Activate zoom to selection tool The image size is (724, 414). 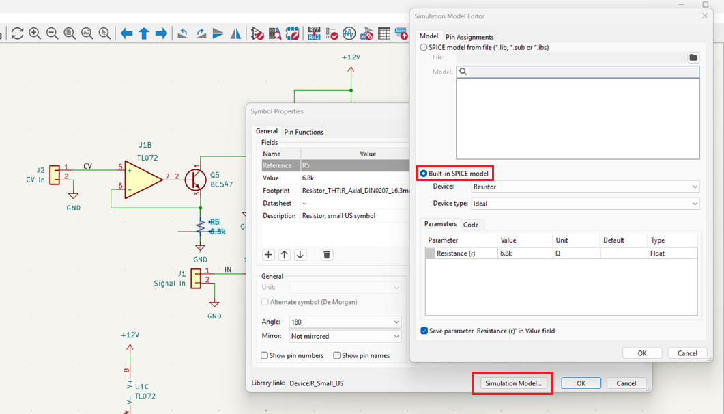(x=105, y=33)
